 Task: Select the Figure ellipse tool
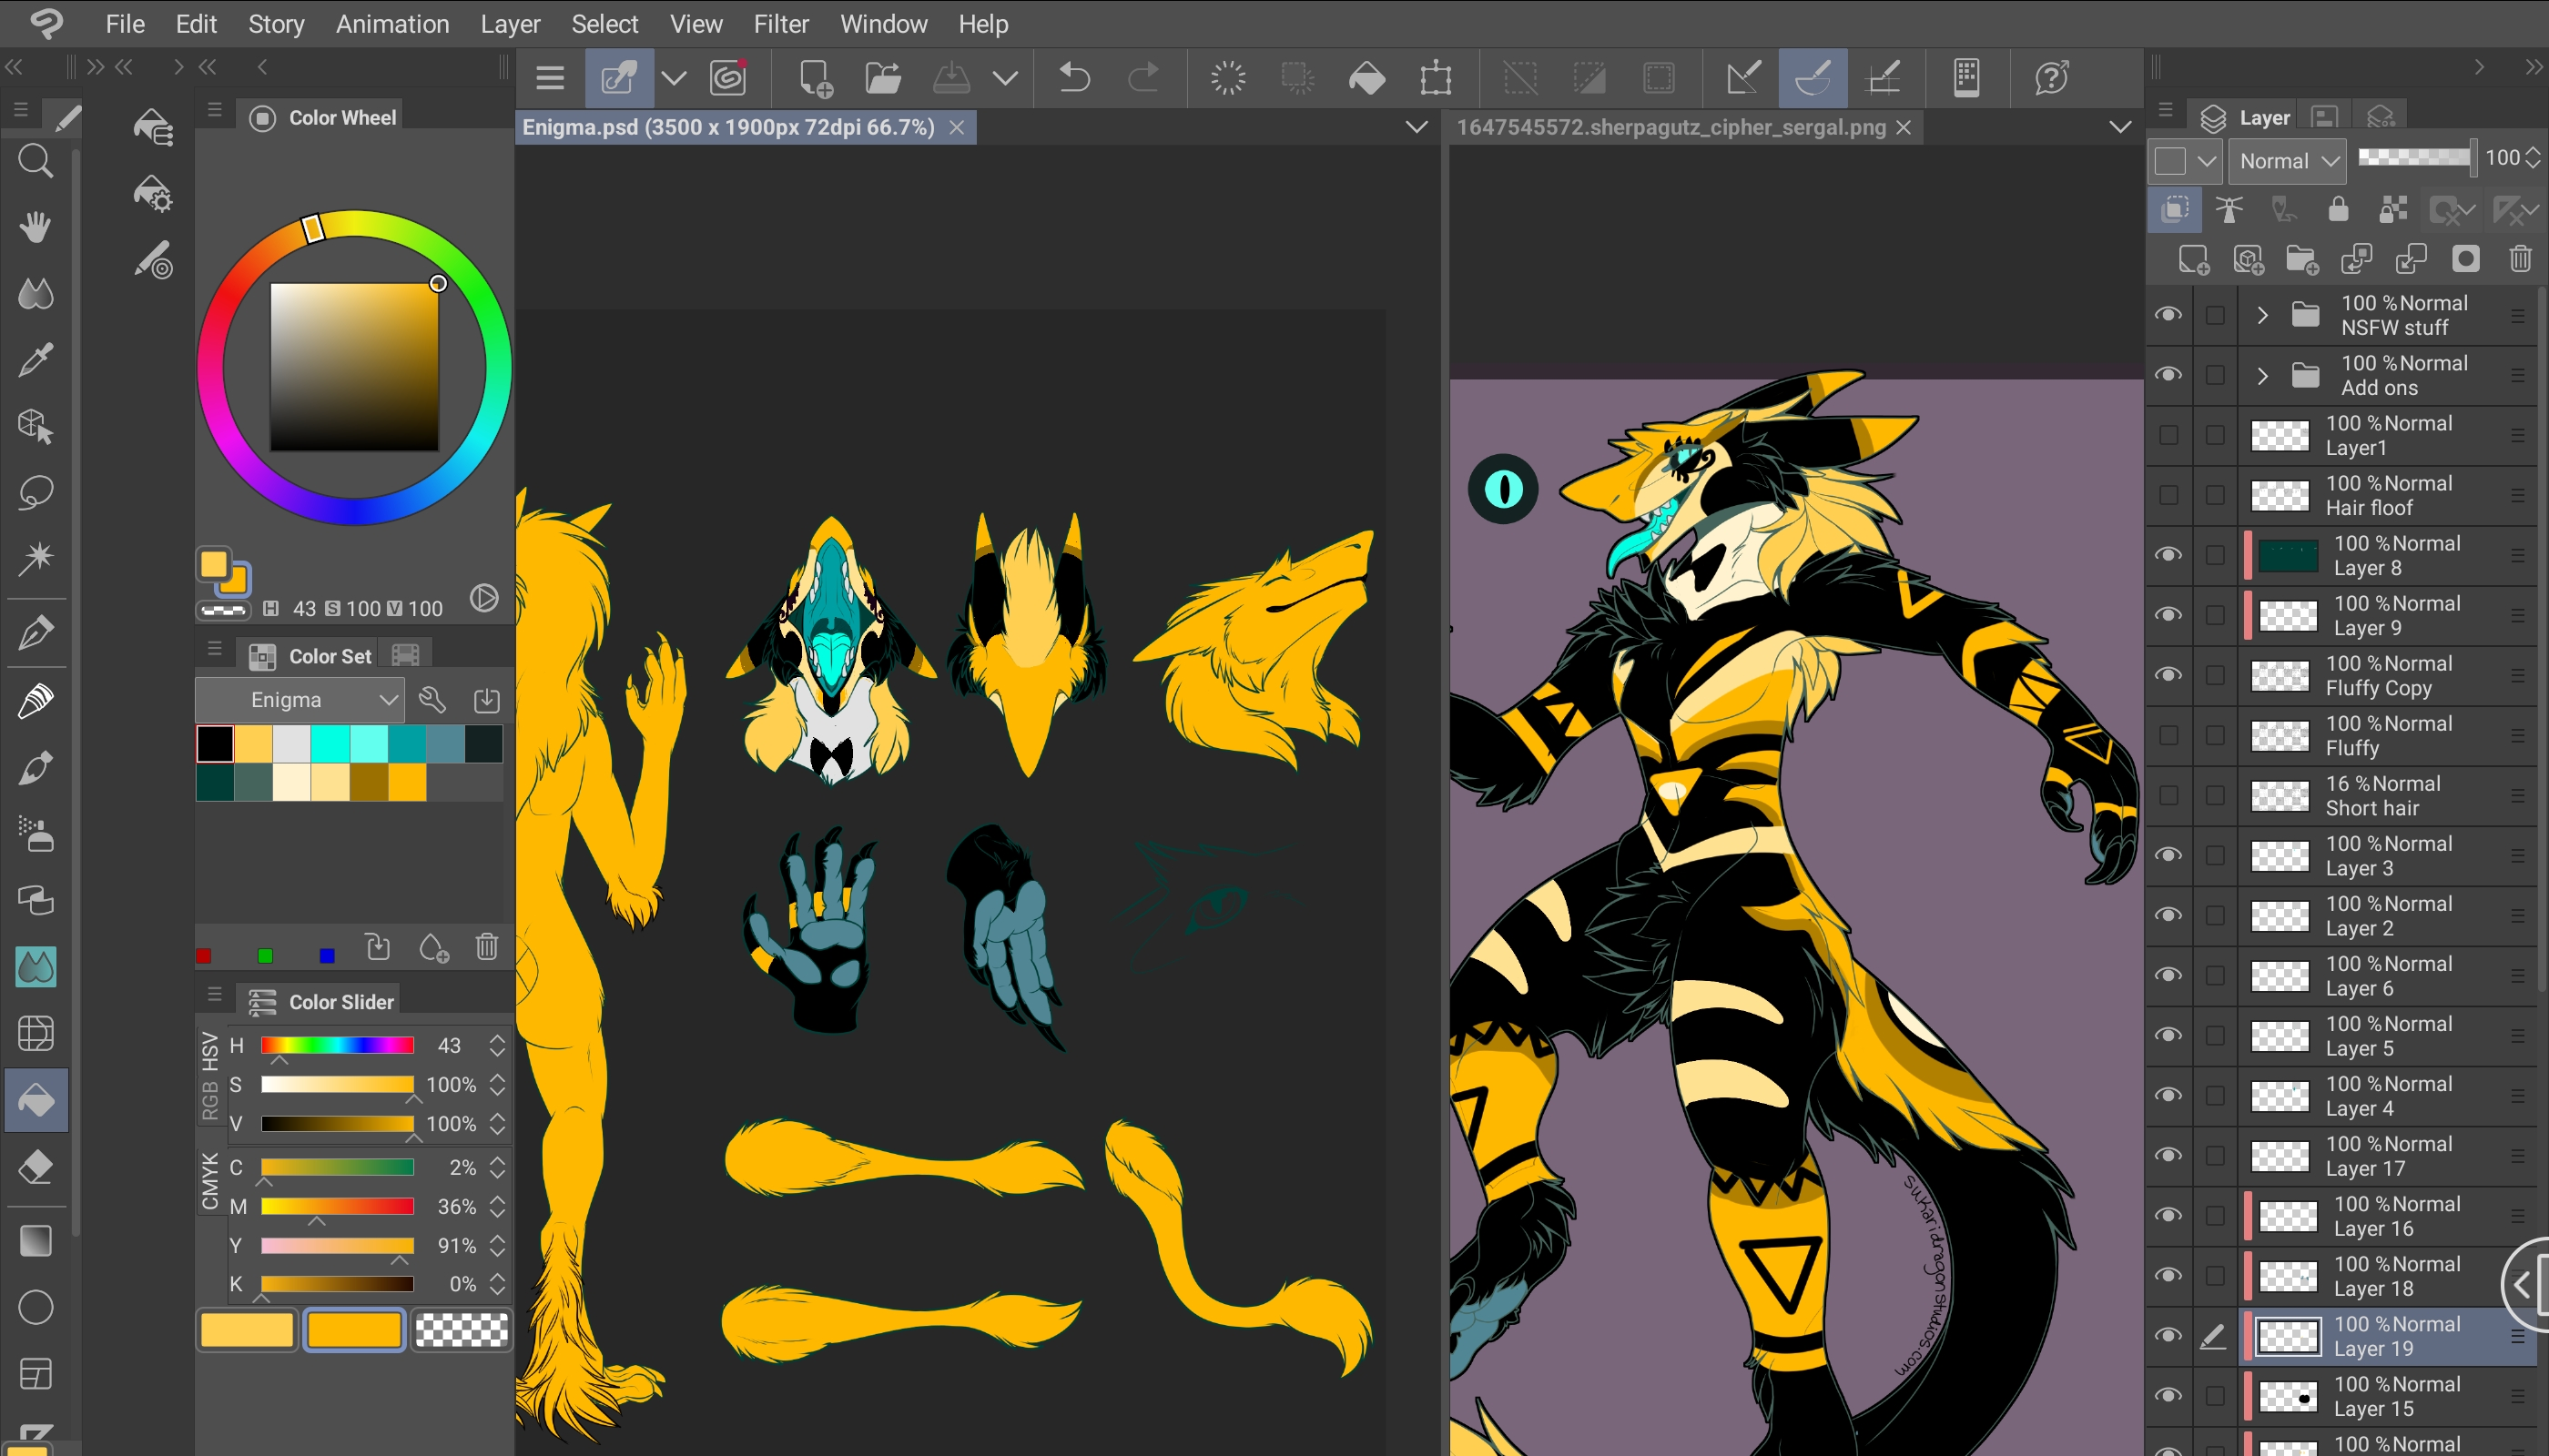[x=36, y=1307]
